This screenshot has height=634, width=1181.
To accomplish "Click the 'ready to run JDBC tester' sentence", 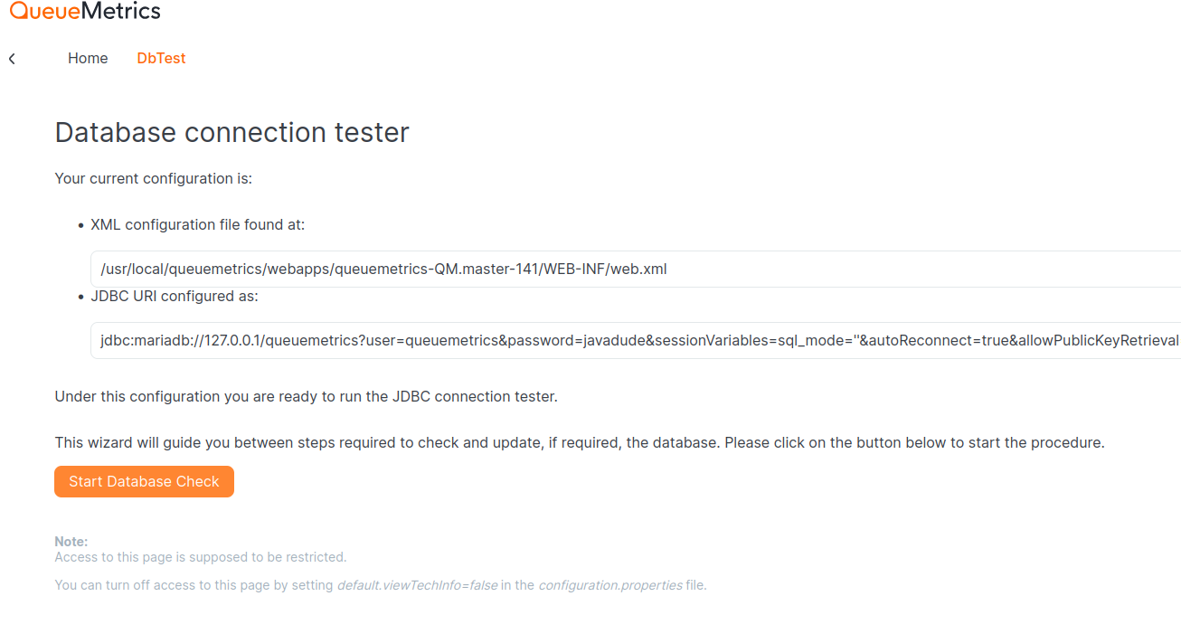I will pyautogui.click(x=306, y=396).
